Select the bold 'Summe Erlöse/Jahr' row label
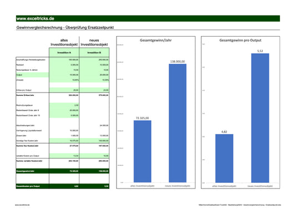 (25, 95)
